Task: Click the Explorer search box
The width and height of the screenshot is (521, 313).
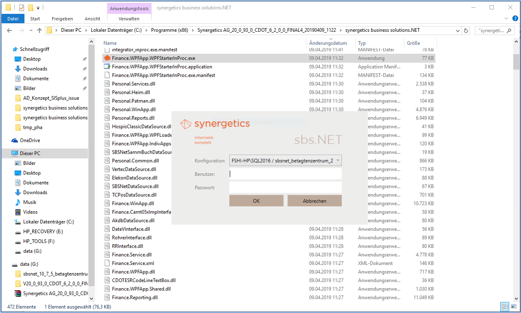Action: point(496,30)
